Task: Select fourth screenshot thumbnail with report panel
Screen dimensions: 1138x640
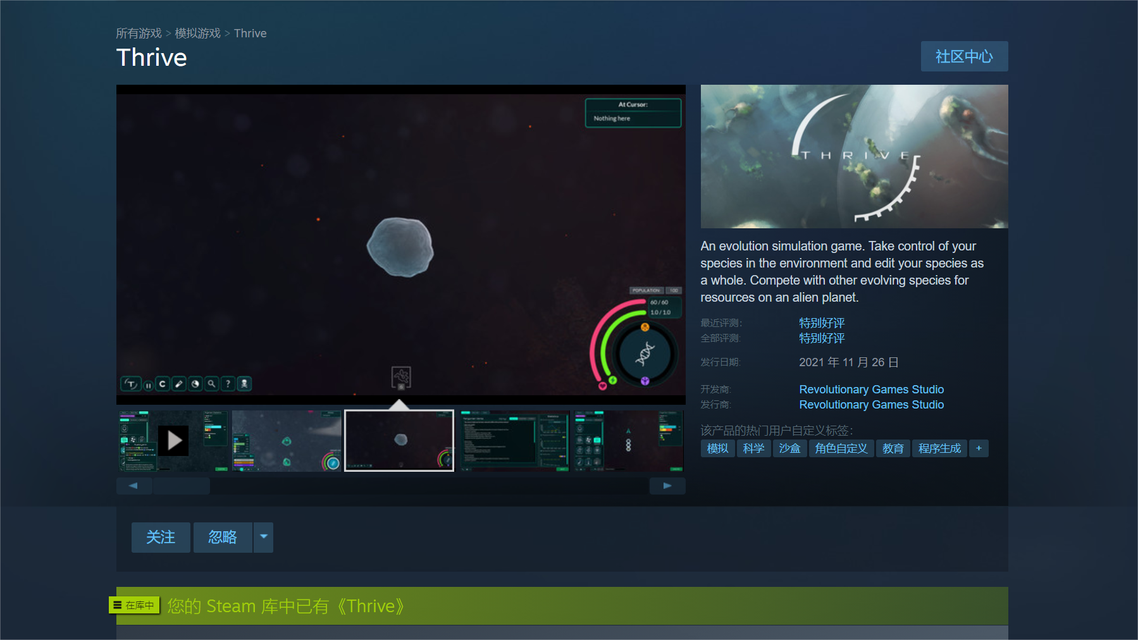Action: 514,441
